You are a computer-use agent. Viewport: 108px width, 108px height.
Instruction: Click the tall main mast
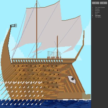[x=37, y=29]
